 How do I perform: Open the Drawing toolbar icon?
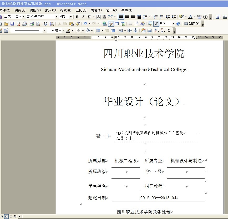point(143,24)
